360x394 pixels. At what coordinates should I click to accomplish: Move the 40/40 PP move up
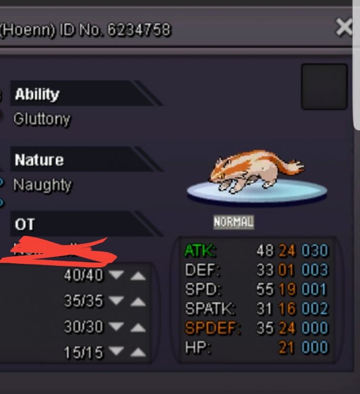point(138,276)
